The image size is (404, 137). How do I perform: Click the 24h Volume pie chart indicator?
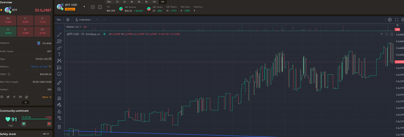click(121, 8)
